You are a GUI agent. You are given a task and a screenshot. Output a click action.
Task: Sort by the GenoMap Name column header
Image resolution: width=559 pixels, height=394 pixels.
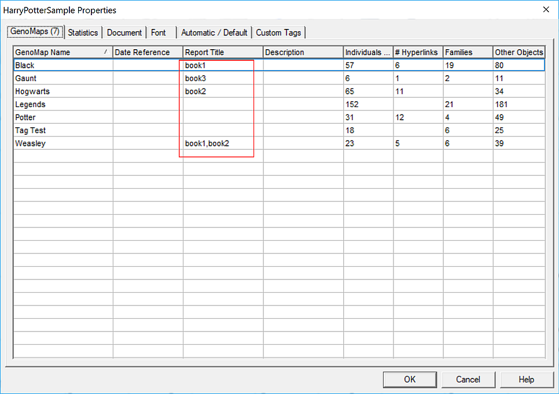(x=62, y=52)
